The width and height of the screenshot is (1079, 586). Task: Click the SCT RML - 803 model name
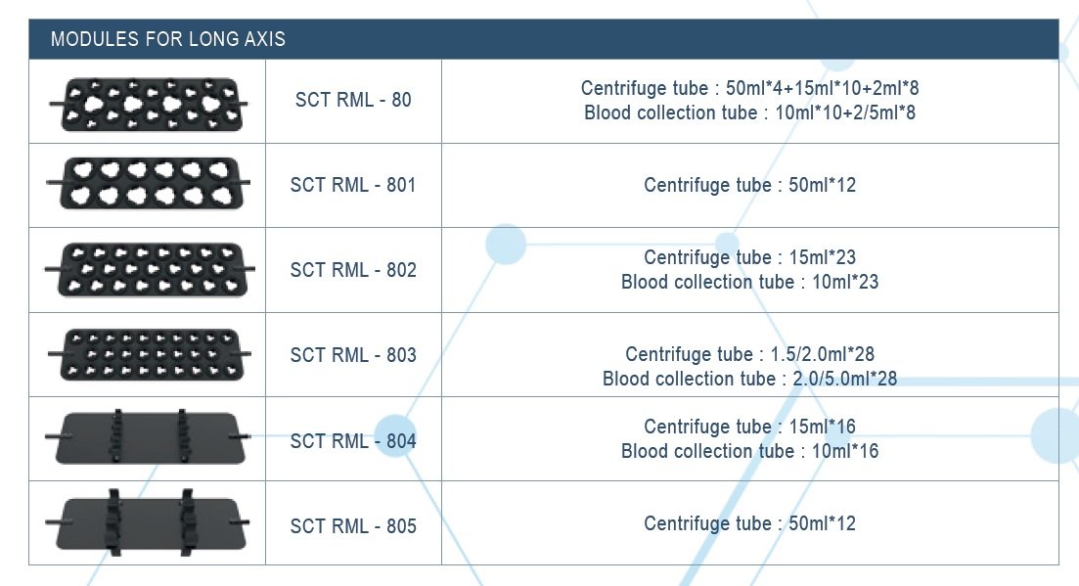(353, 355)
